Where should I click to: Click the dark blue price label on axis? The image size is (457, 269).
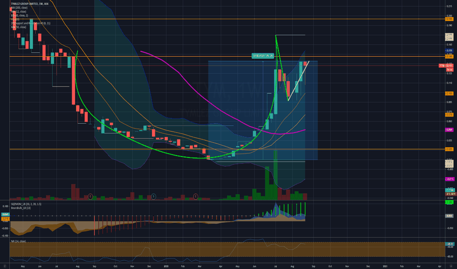(x=449, y=50)
